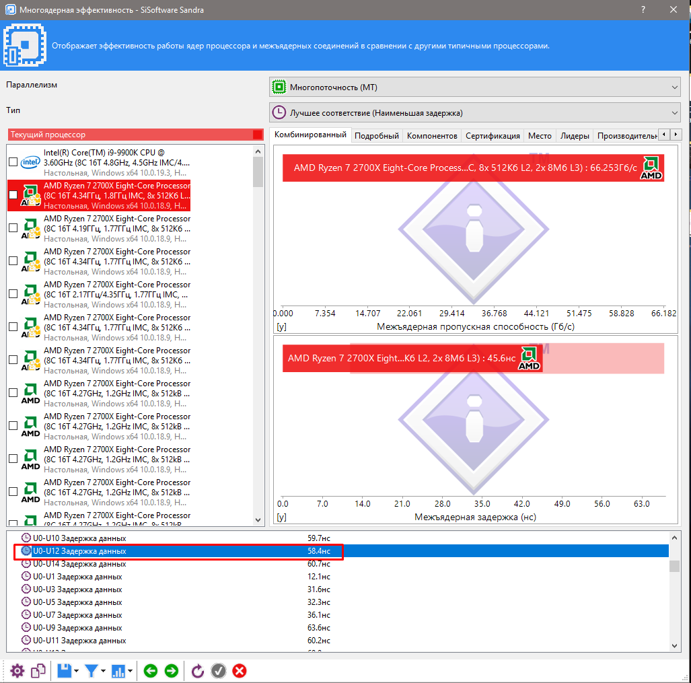691x683 pixels.
Task: Click the blue filter funnel icon
Action: pyautogui.click(x=92, y=671)
